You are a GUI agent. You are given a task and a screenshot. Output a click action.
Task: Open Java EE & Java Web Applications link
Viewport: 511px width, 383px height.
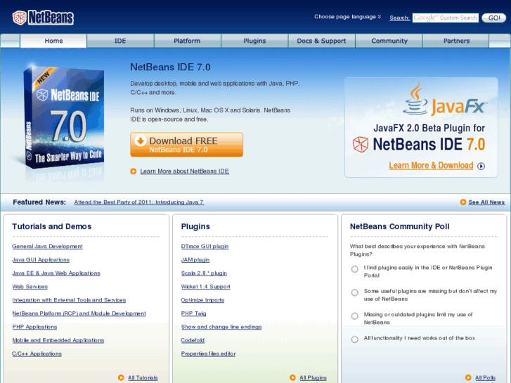click(x=56, y=273)
